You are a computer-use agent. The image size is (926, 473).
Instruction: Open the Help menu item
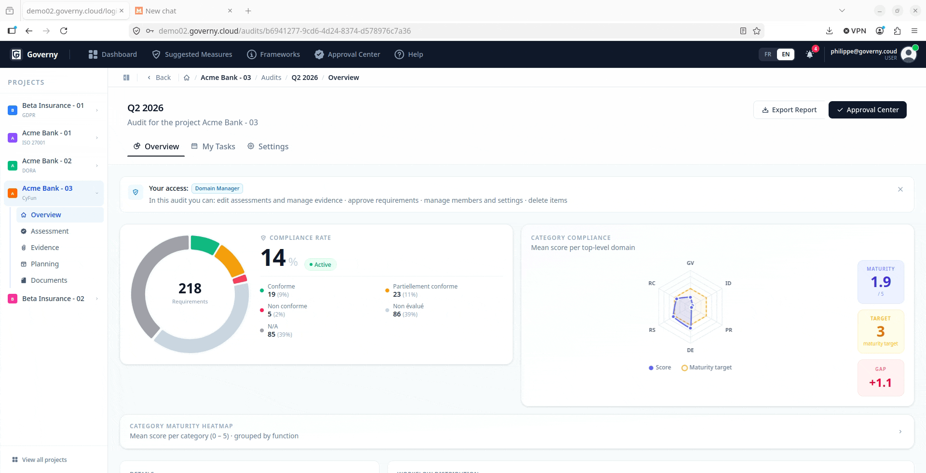409,54
